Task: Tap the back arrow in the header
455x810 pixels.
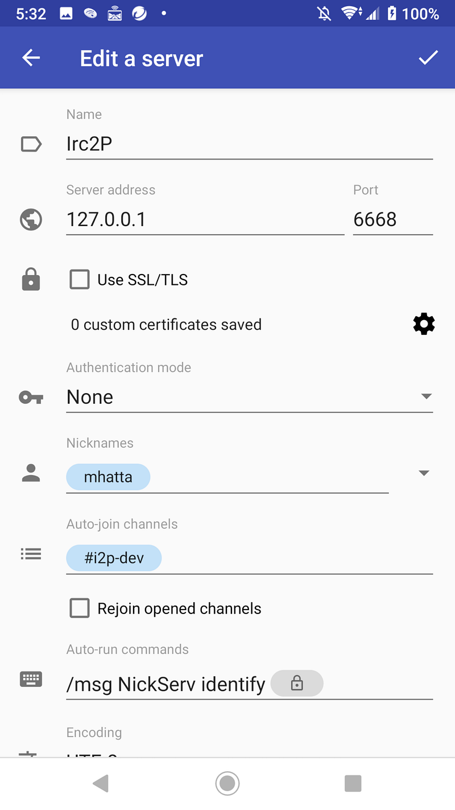Action: [x=31, y=58]
